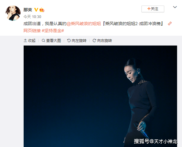Click the link chain icon
Screen dimensions: 182x147
tap(170, 24)
